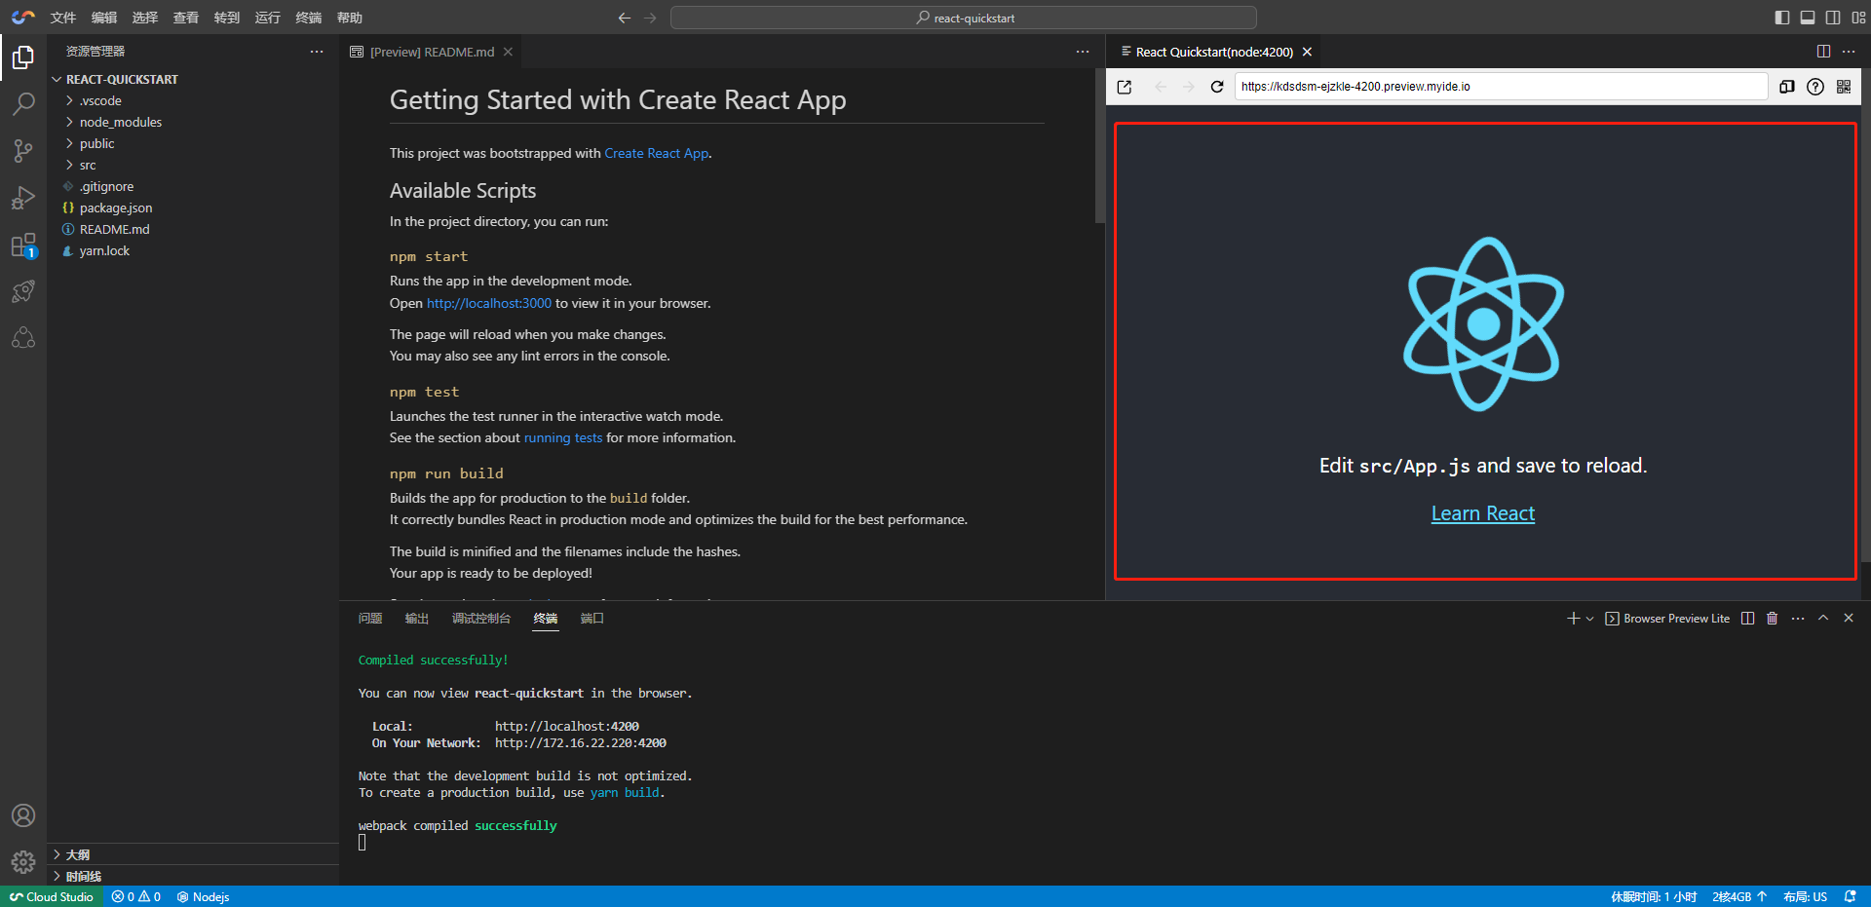The image size is (1871, 907).
Task: Reload the browser preview page
Action: (x=1217, y=87)
